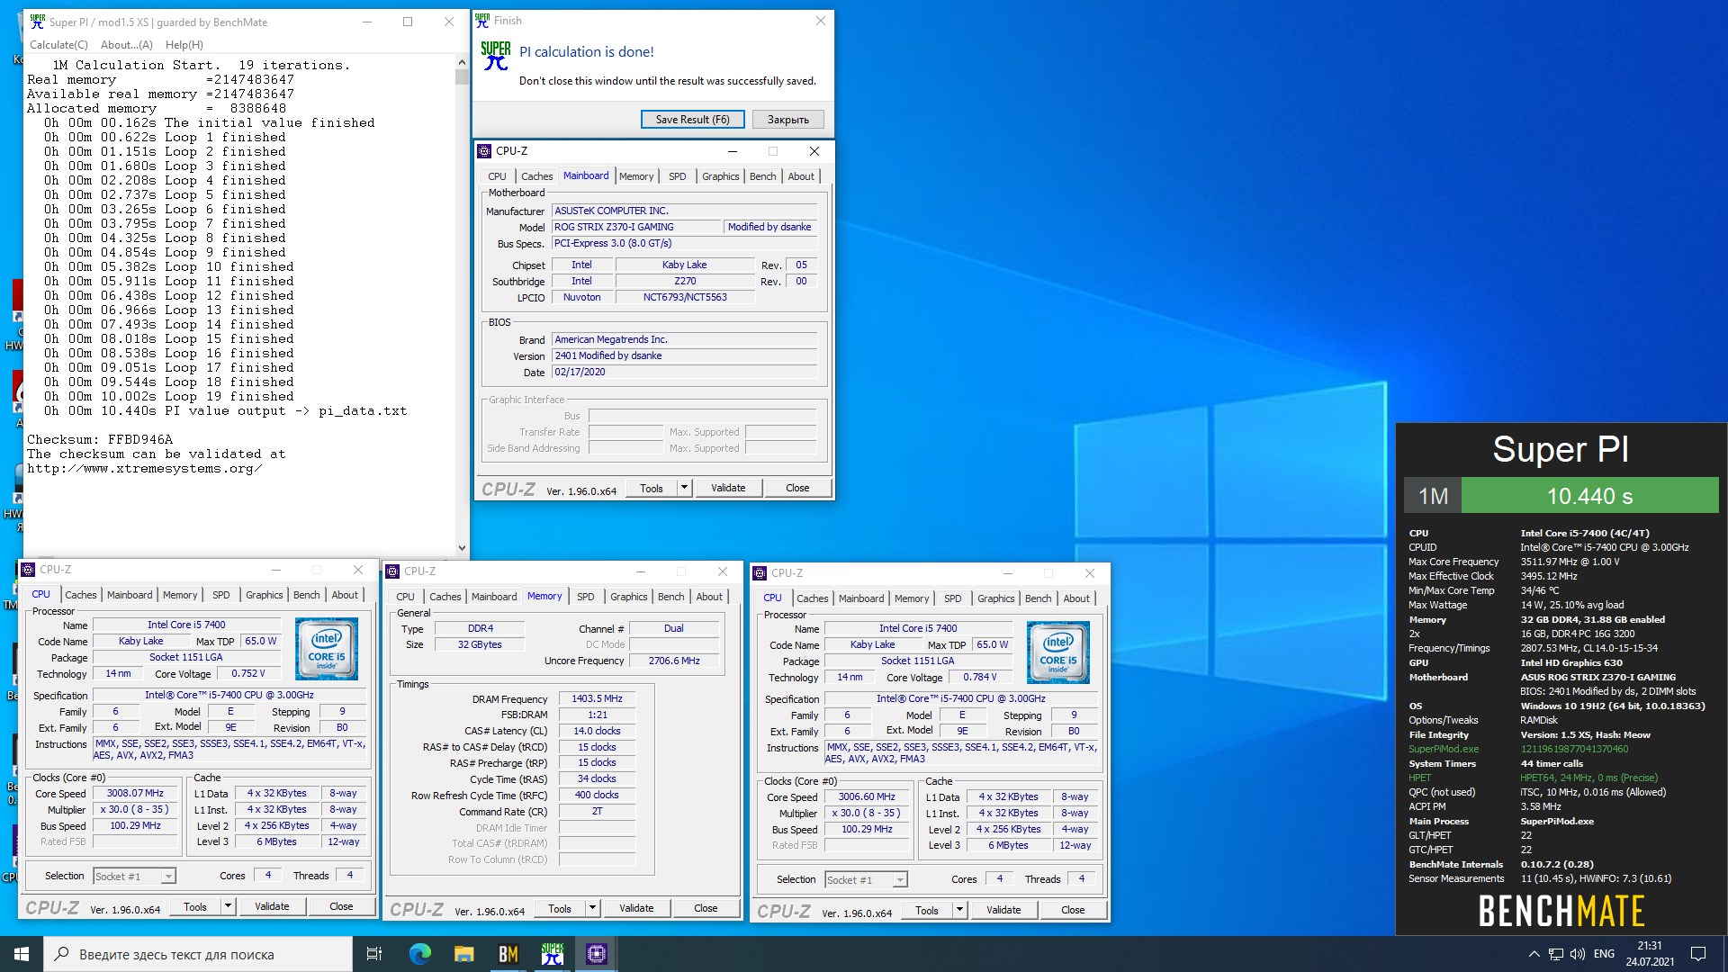
Task: Switch the ENG input language indicator
Action: (1604, 954)
